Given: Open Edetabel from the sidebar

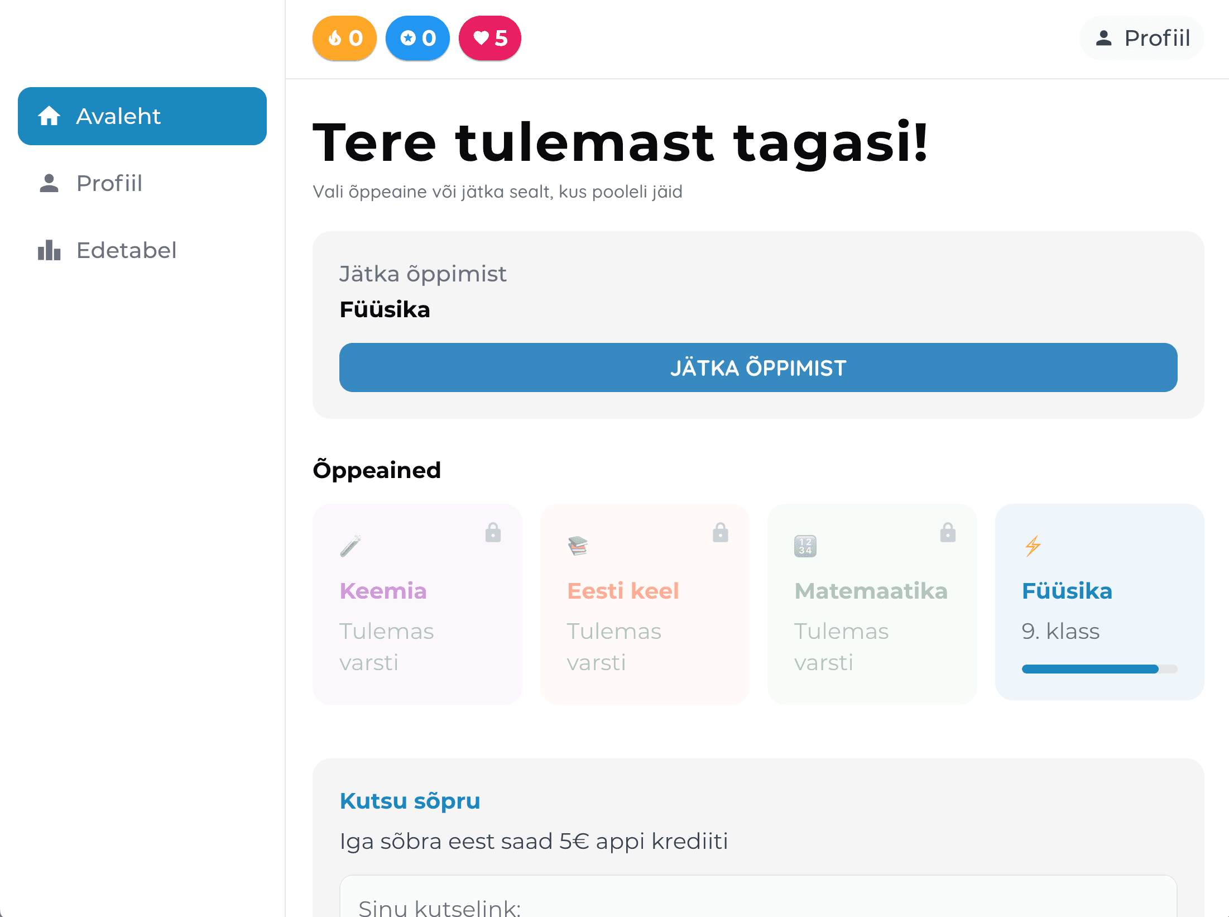Looking at the screenshot, I should coord(127,251).
